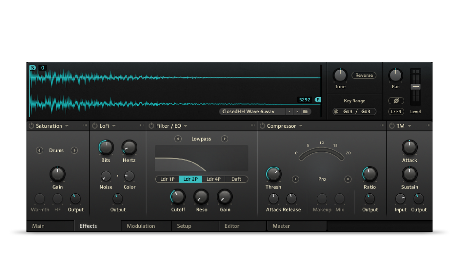Switch to the Setup tab
The width and height of the screenshot is (459, 262).
click(195, 226)
